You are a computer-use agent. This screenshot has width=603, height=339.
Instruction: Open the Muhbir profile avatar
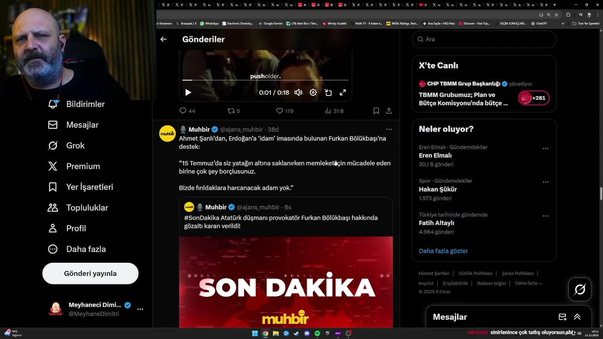pyautogui.click(x=167, y=134)
